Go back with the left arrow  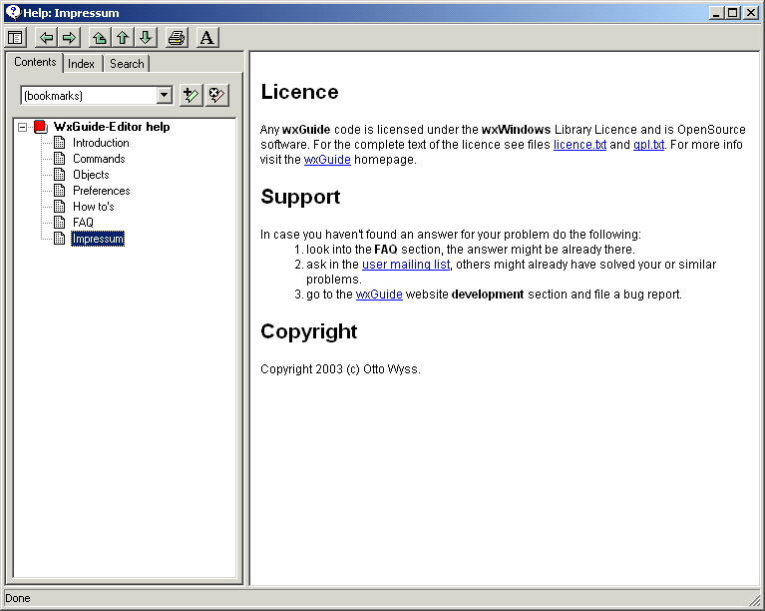point(46,38)
